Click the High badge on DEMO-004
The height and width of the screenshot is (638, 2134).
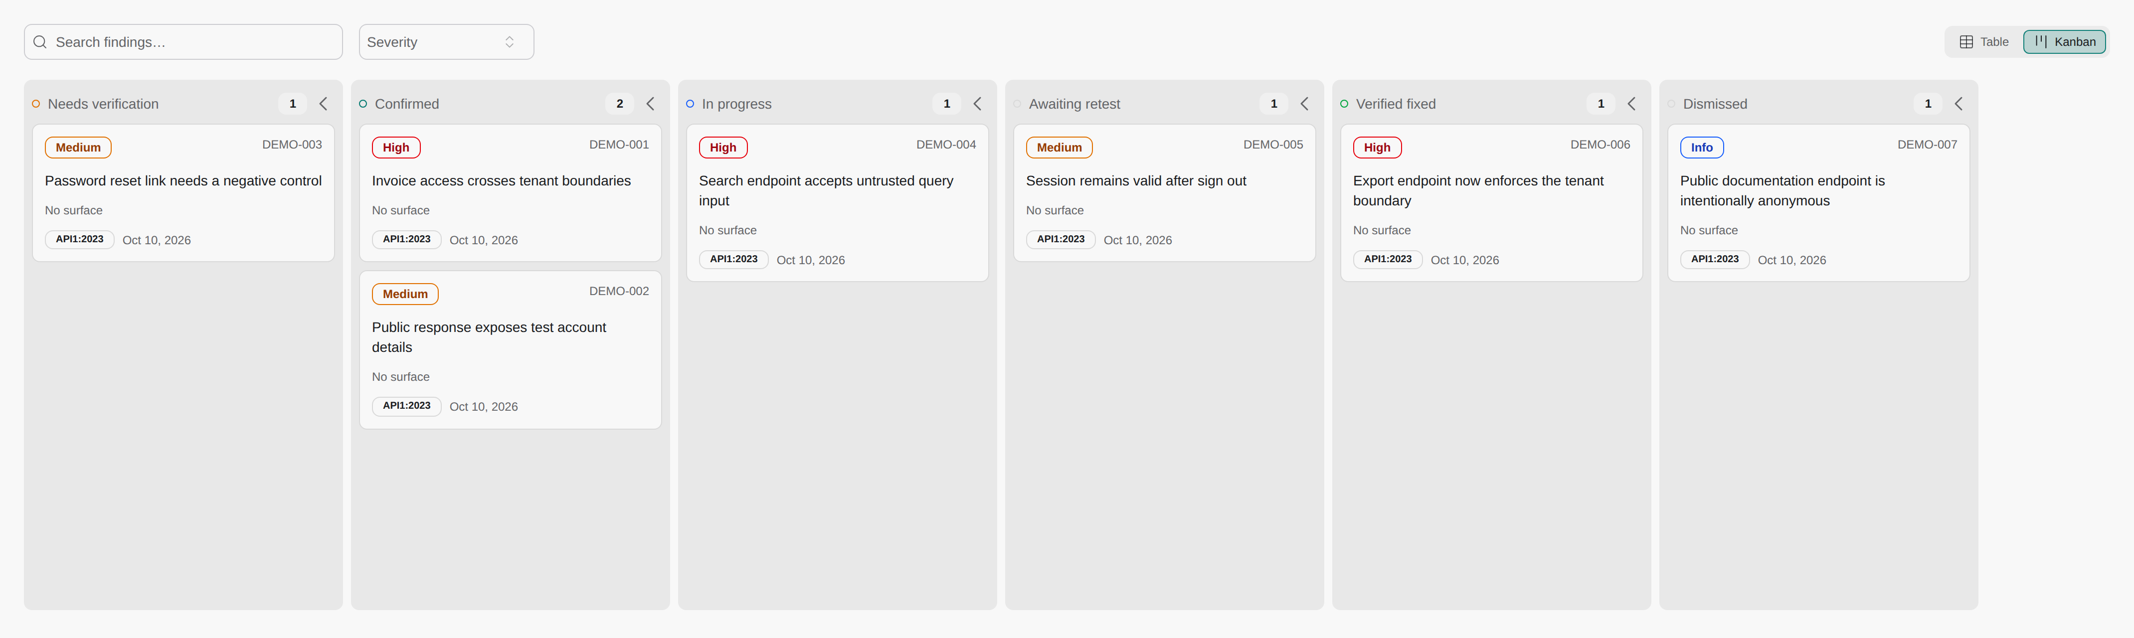coord(723,148)
